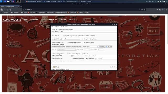The image size is (168, 94).
Task: Open a new Firefox tab with the plus button
Action: (x=21, y=7)
